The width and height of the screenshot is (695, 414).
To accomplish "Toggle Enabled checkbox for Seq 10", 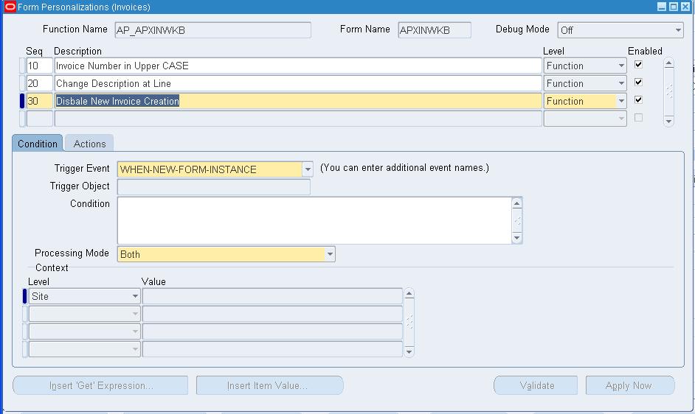I will 638,65.
